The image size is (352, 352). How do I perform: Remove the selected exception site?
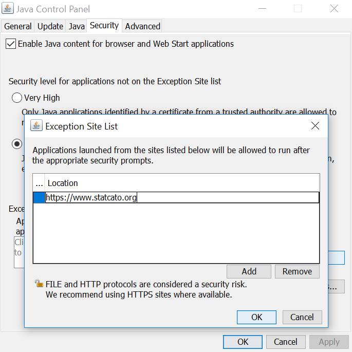(297, 271)
